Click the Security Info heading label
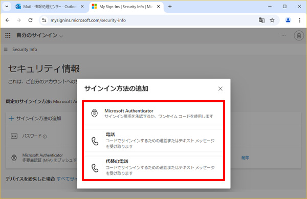This screenshot has width=307, height=199. [x=25, y=49]
